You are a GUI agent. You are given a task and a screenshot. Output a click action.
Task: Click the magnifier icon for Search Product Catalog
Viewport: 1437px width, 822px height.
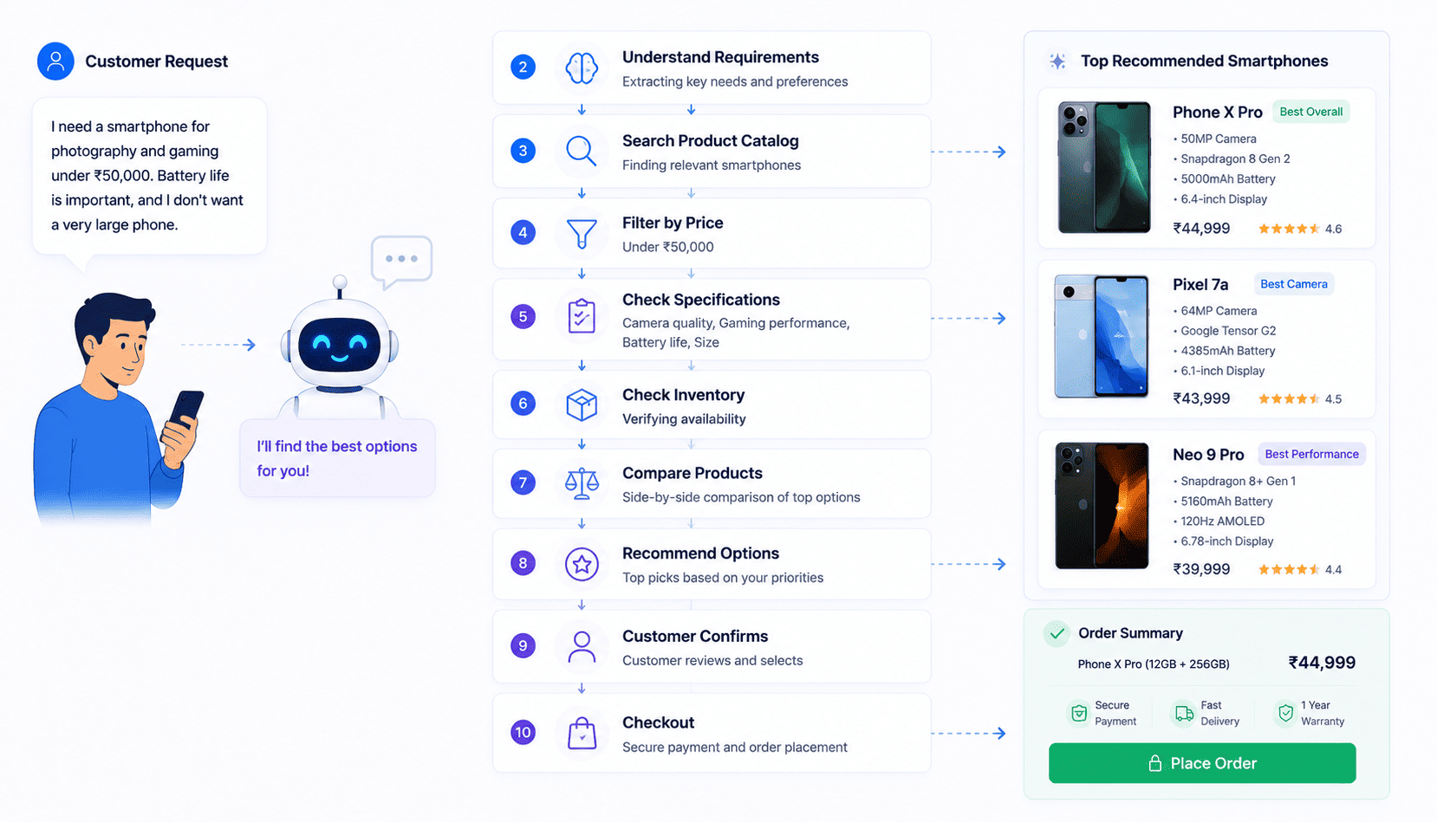pos(582,151)
